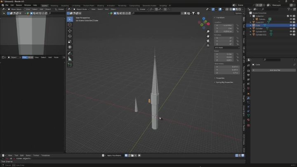
Task: Select the Move tool
Action: (70, 31)
